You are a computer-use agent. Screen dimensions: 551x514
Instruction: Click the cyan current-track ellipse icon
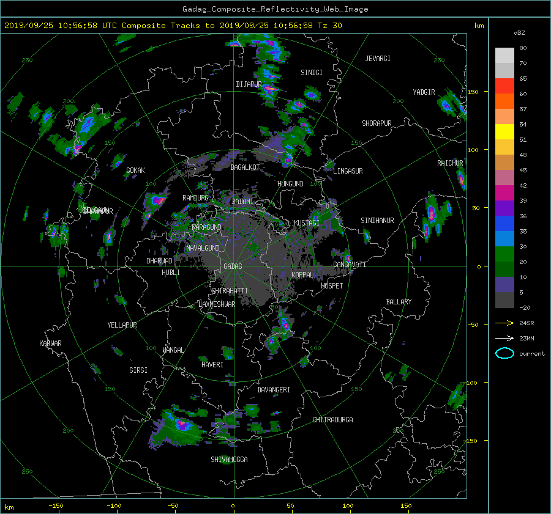(504, 353)
